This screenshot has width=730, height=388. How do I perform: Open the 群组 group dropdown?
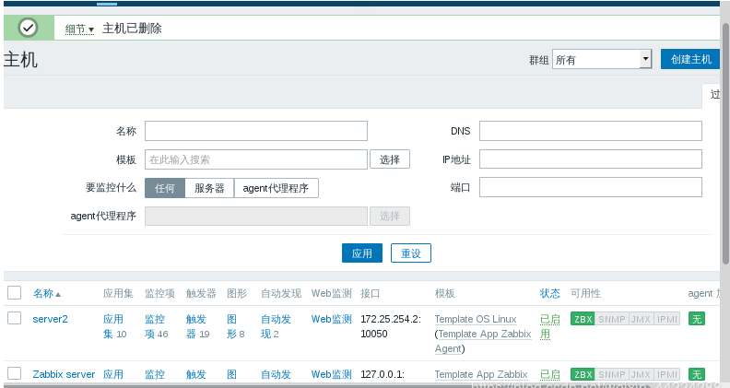click(602, 60)
